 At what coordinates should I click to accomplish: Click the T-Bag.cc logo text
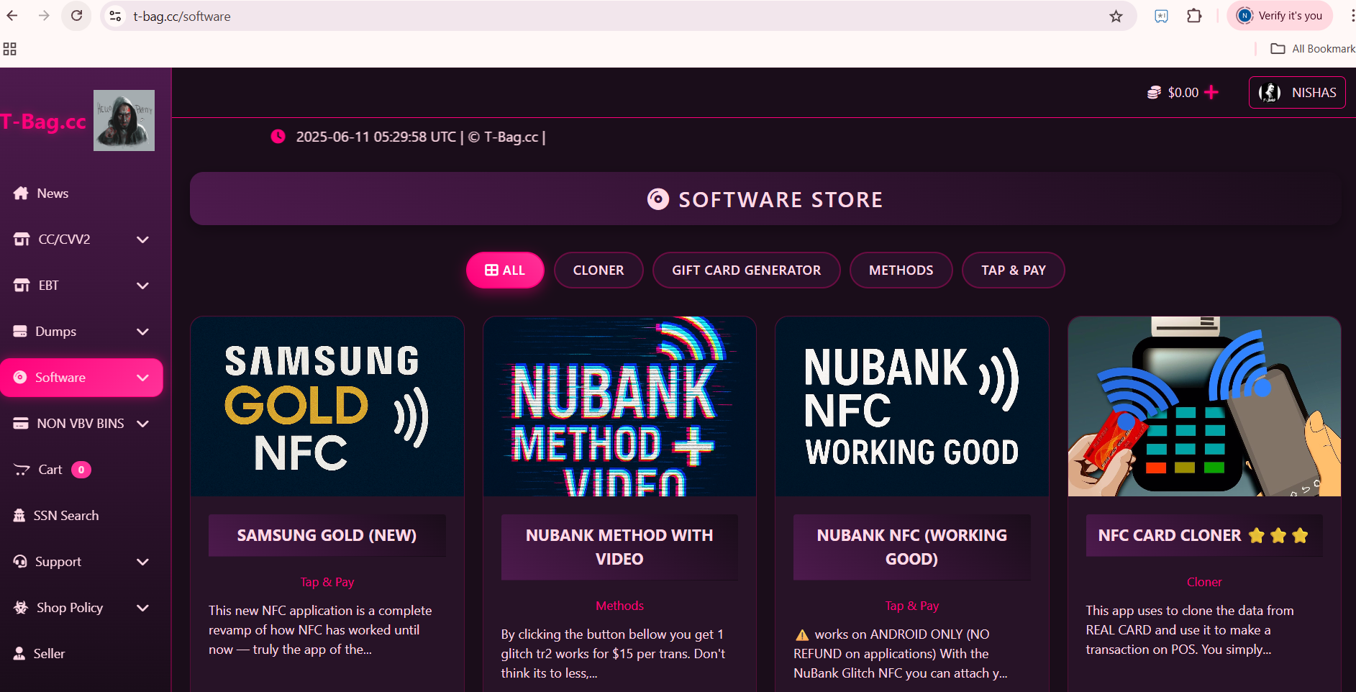(x=43, y=122)
